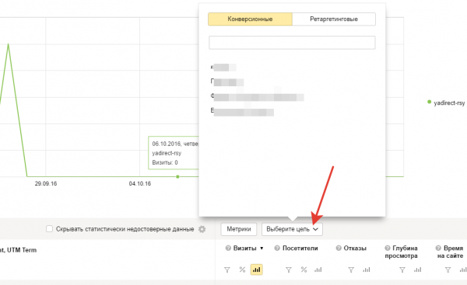Focus the goal search input field
The height and width of the screenshot is (285, 467).
point(292,43)
